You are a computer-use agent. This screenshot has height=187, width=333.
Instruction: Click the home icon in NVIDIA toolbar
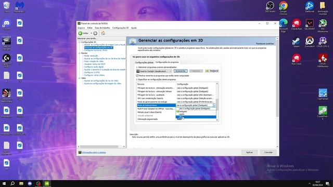[103, 33]
